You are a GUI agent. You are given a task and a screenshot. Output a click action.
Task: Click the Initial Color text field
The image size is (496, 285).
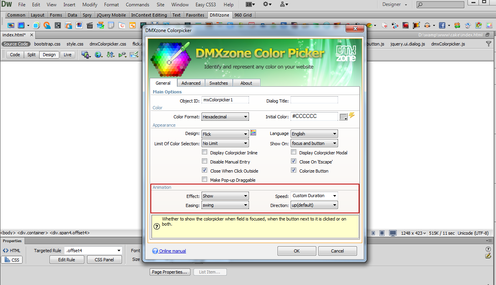tap(314, 116)
